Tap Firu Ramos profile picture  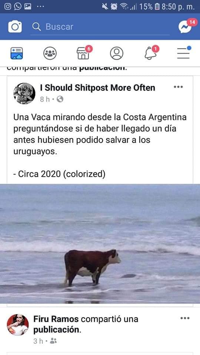[x=18, y=325]
